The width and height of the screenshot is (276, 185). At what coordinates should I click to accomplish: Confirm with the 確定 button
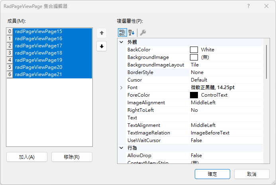[x=212, y=174]
